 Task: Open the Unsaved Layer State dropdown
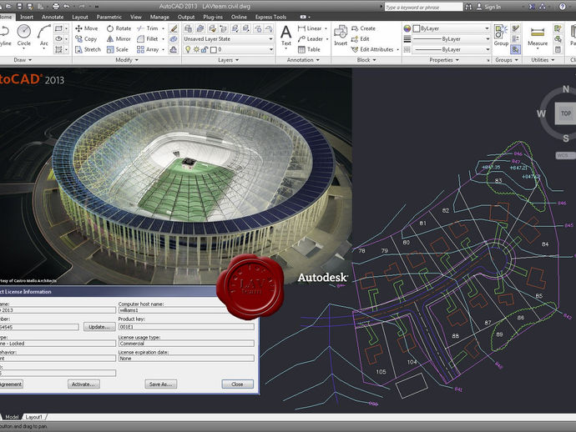click(228, 39)
